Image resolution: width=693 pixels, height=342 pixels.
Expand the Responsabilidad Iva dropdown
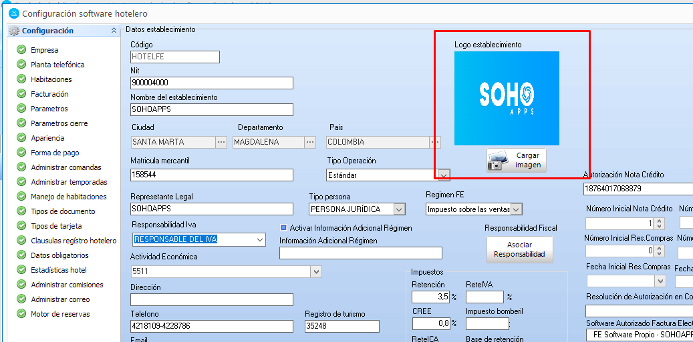tap(260, 239)
